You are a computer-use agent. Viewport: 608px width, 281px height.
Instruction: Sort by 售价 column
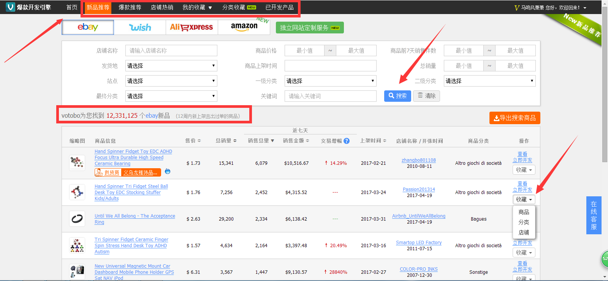point(193,141)
